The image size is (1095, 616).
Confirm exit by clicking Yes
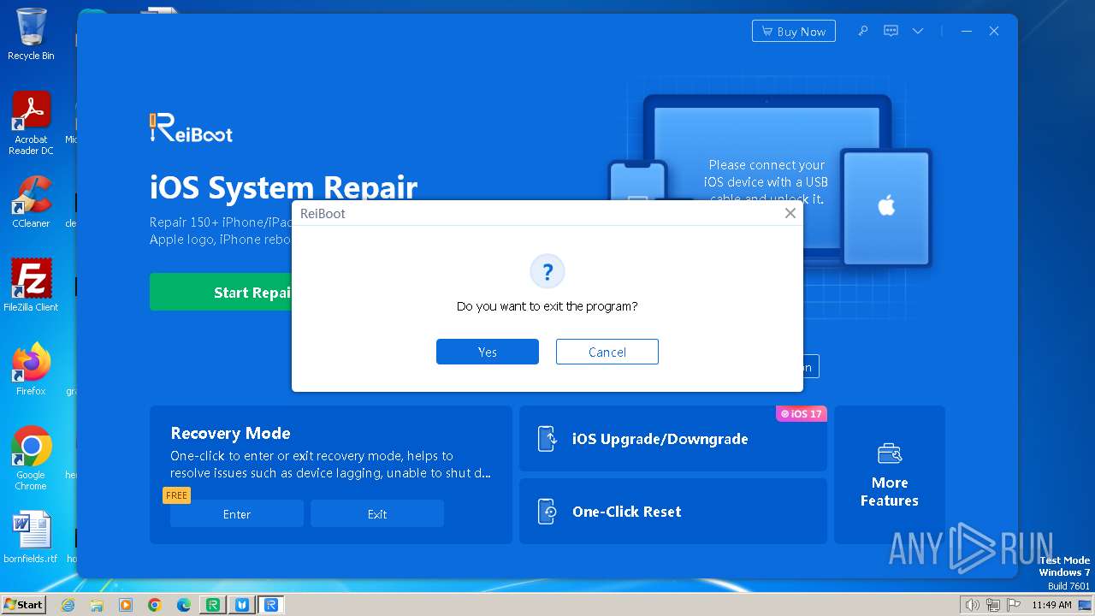[x=488, y=352]
